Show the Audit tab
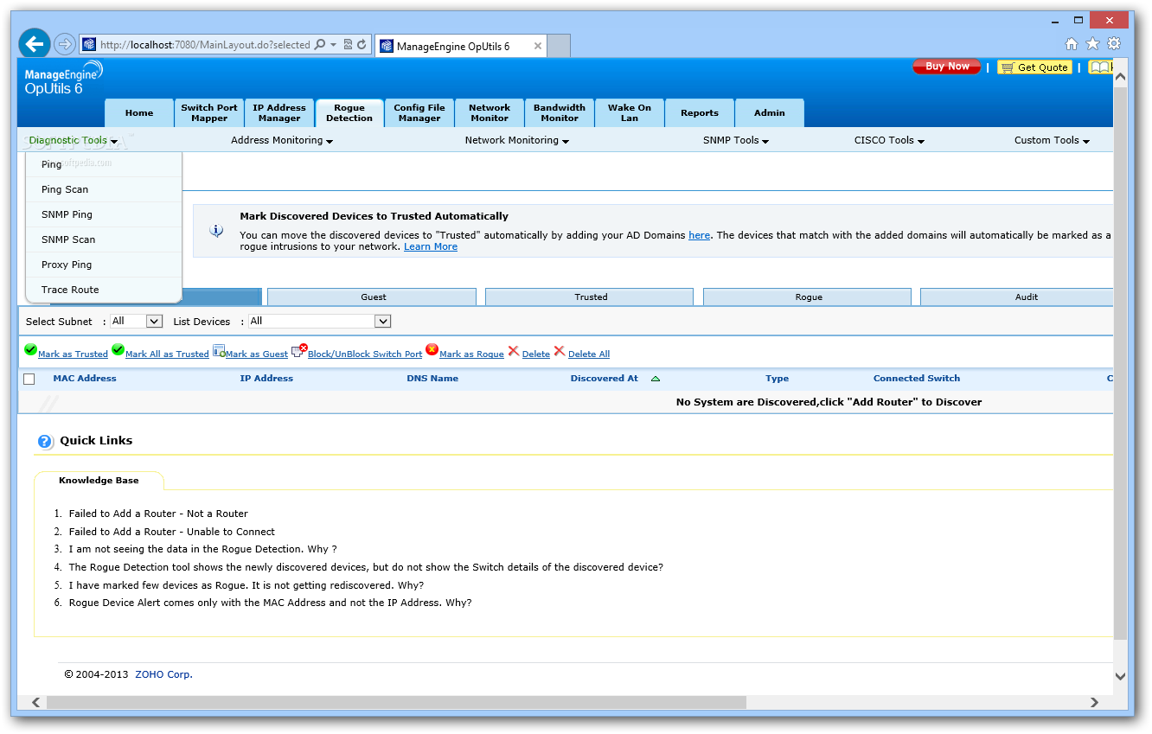Image resolution: width=1152 pixels, height=734 pixels. (x=1017, y=297)
